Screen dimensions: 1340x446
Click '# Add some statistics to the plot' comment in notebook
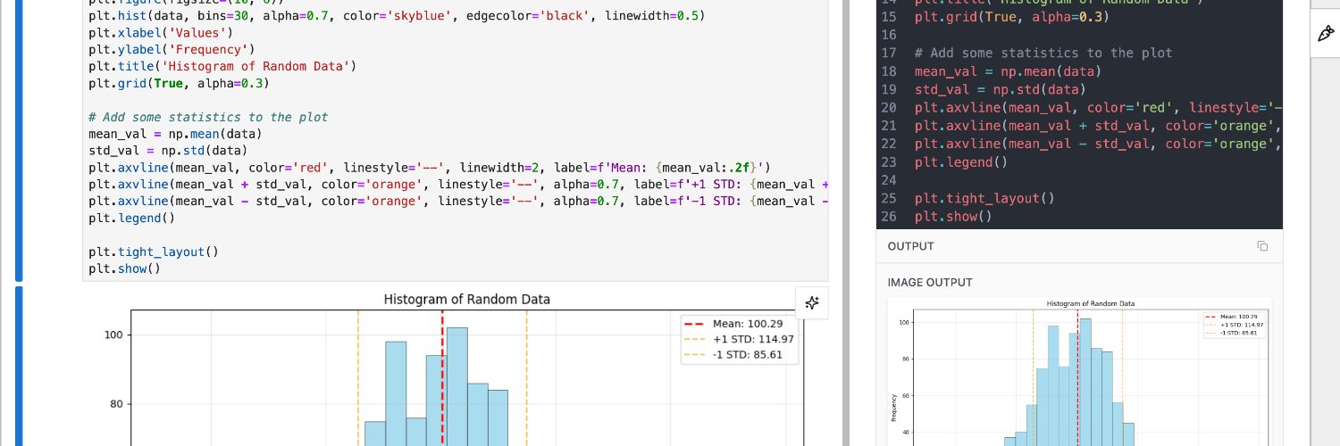[208, 117]
